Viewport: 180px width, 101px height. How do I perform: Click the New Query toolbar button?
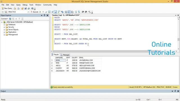(7, 8)
